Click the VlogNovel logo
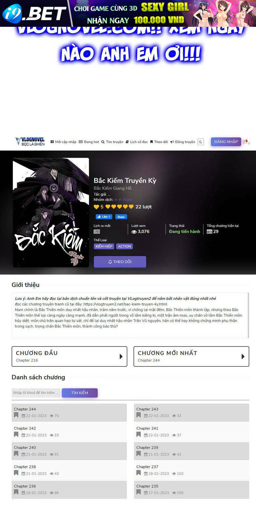 pos(30,142)
